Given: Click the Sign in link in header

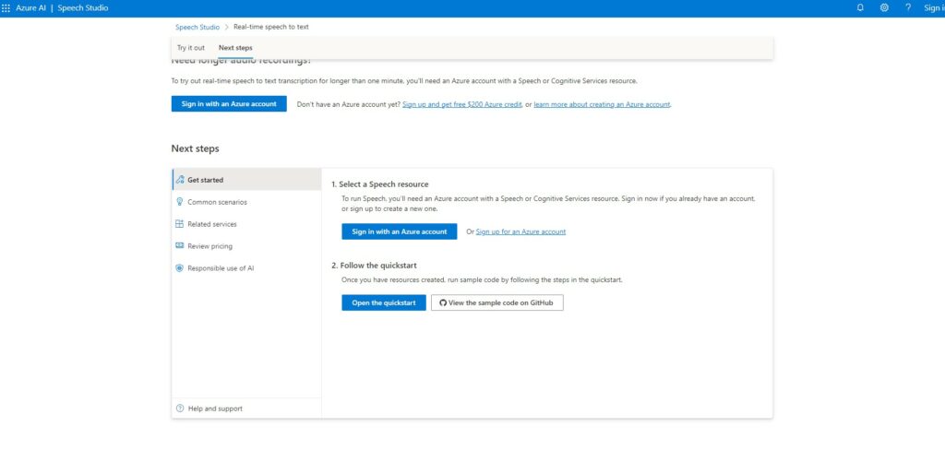Looking at the screenshot, I should (934, 7).
